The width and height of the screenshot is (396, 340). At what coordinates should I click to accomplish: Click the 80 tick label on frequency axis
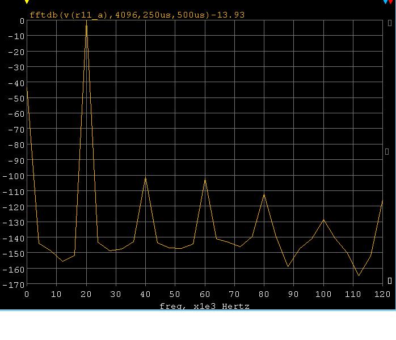click(x=264, y=294)
